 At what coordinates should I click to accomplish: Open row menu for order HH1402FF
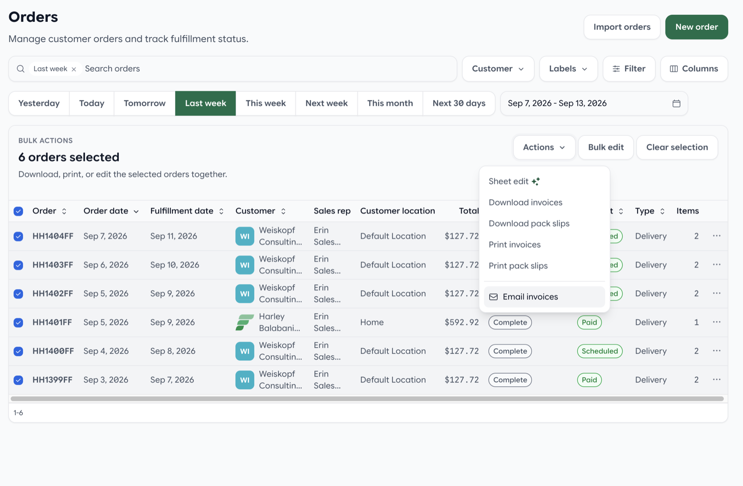tap(717, 294)
